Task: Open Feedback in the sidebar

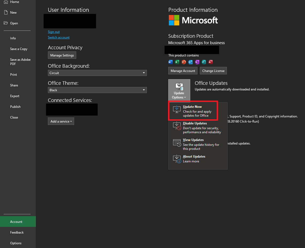Action: click(18, 232)
